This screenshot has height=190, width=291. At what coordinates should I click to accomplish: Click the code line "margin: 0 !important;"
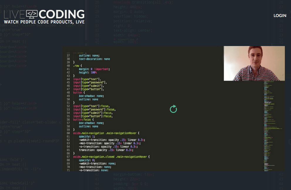(94, 69)
